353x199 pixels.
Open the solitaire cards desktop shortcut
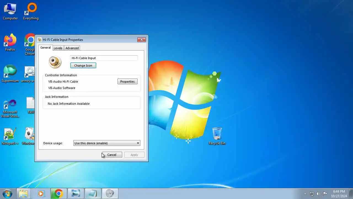28,136
